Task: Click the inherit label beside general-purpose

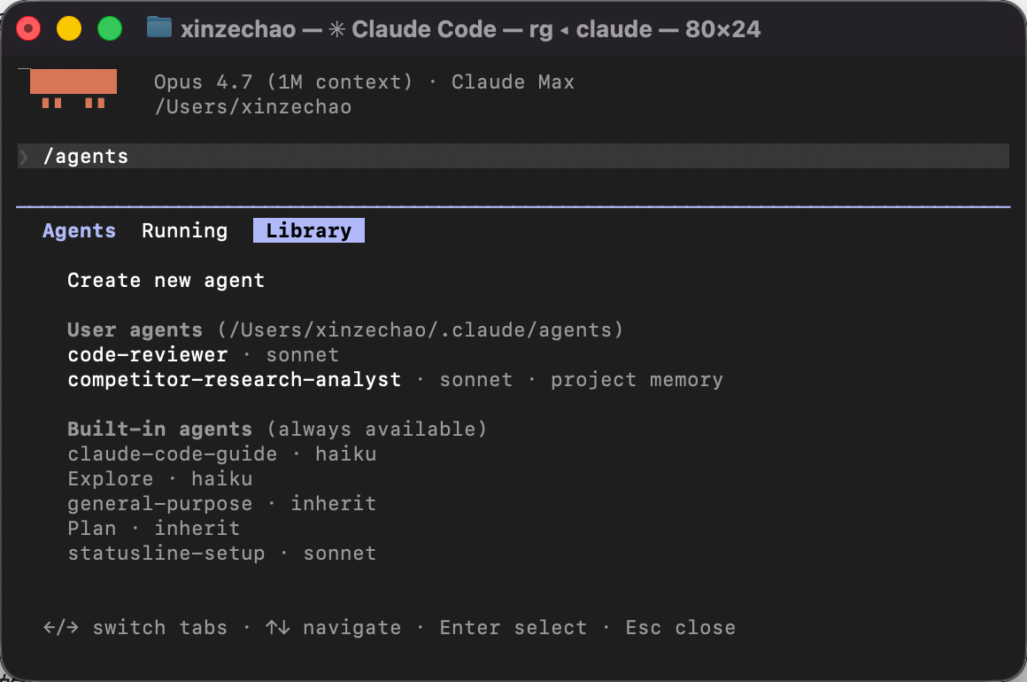Action: click(x=334, y=504)
